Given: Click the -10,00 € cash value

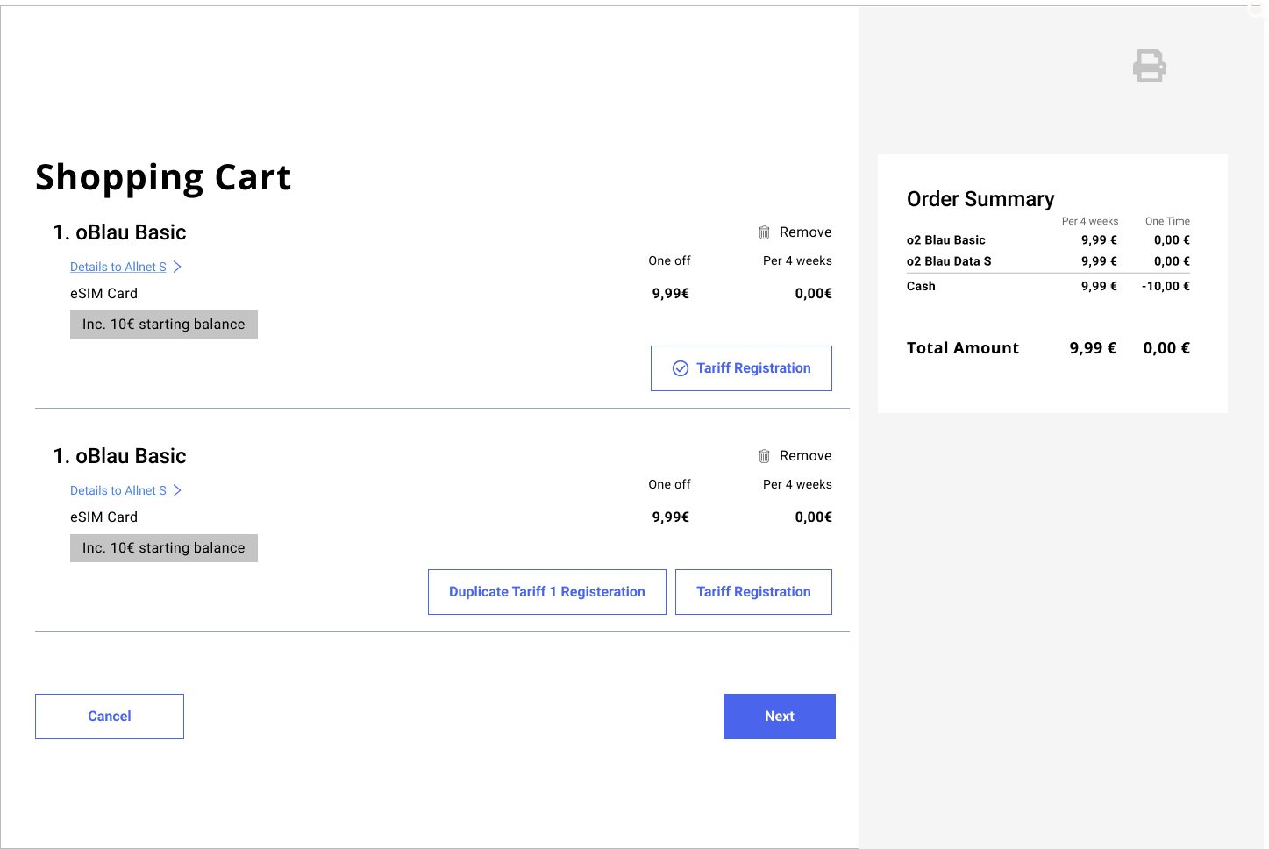Looking at the screenshot, I should (x=1166, y=286).
